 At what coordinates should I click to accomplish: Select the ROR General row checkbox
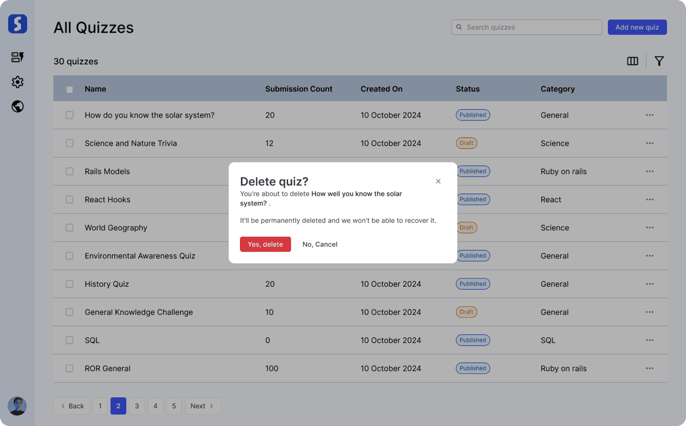pos(69,368)
